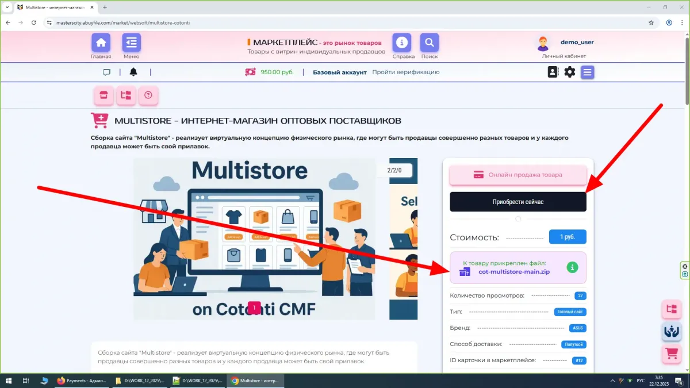Screen dimensions: 690x388
Task: Click the small circle divider handle under buy button
Action: pos(518,219)
